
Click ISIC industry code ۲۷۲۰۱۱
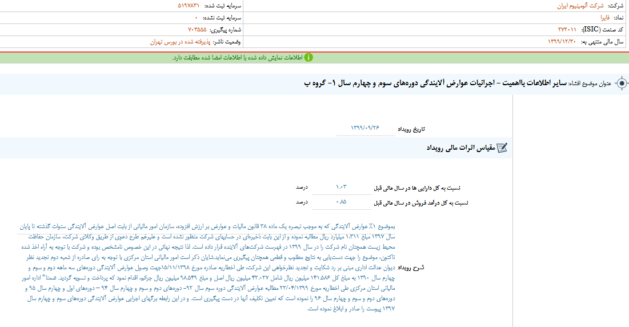(567, 29)
